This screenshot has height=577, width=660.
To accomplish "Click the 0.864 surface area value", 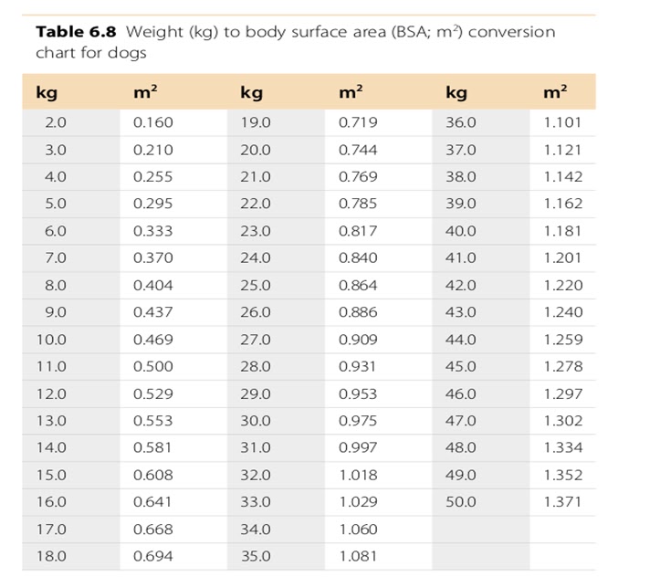I will 357,285.
